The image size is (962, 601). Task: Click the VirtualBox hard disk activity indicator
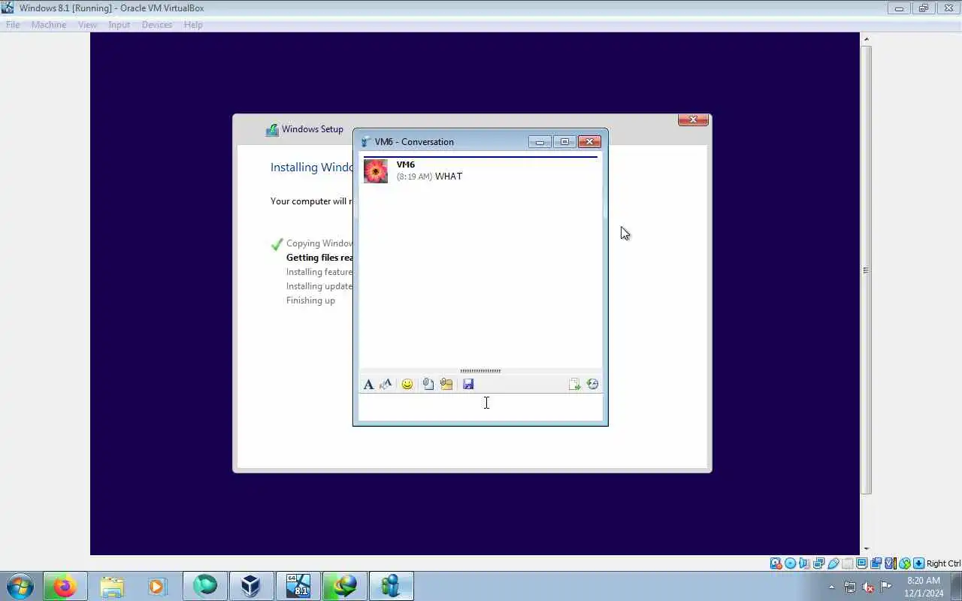coord(776,563)
